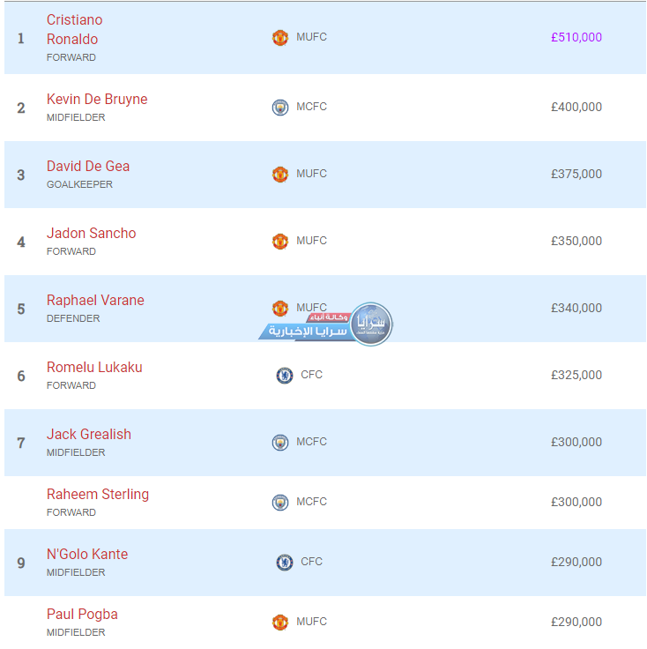Click the club crest in Jadon Sancho's row
Screen dimensions: 647x649
click(x=279, y=242)
